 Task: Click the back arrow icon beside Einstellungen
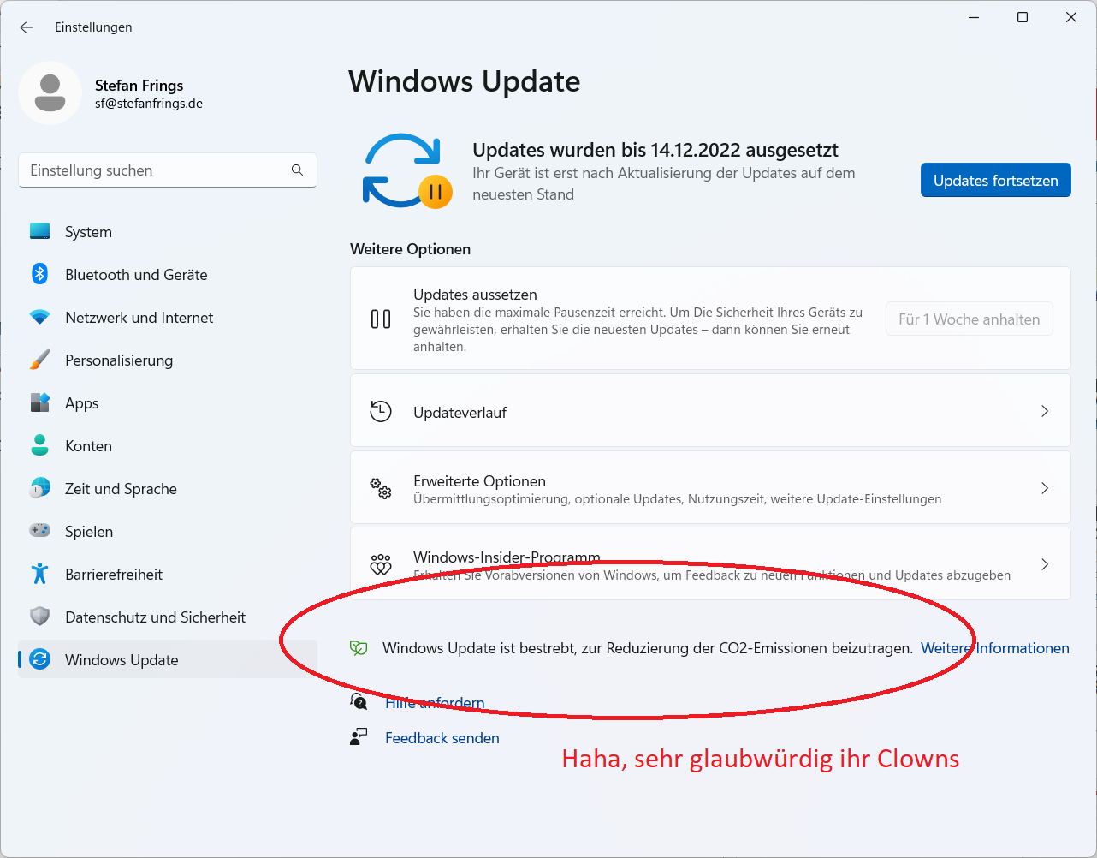coord(27,27)
